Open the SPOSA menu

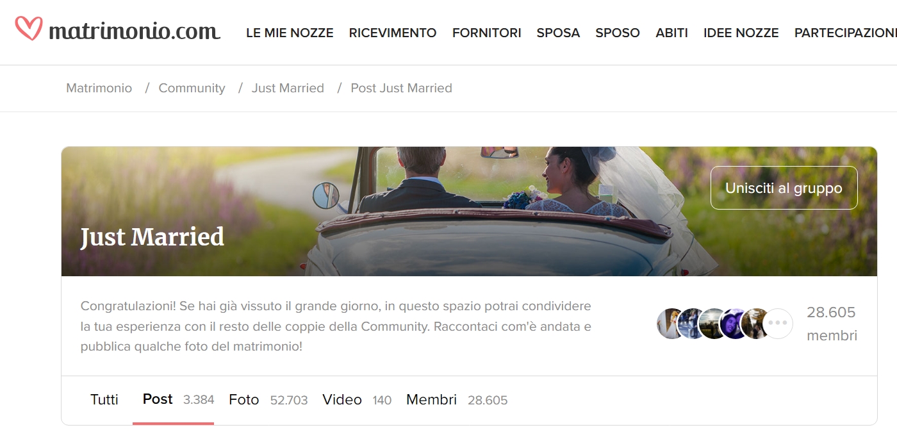[558, 33]
